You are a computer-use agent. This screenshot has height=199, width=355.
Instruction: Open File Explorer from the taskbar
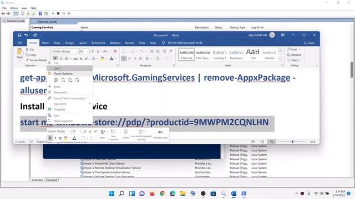[182, 193]
